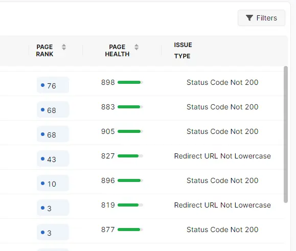Click the page rank 43 badge

[53, 158]
